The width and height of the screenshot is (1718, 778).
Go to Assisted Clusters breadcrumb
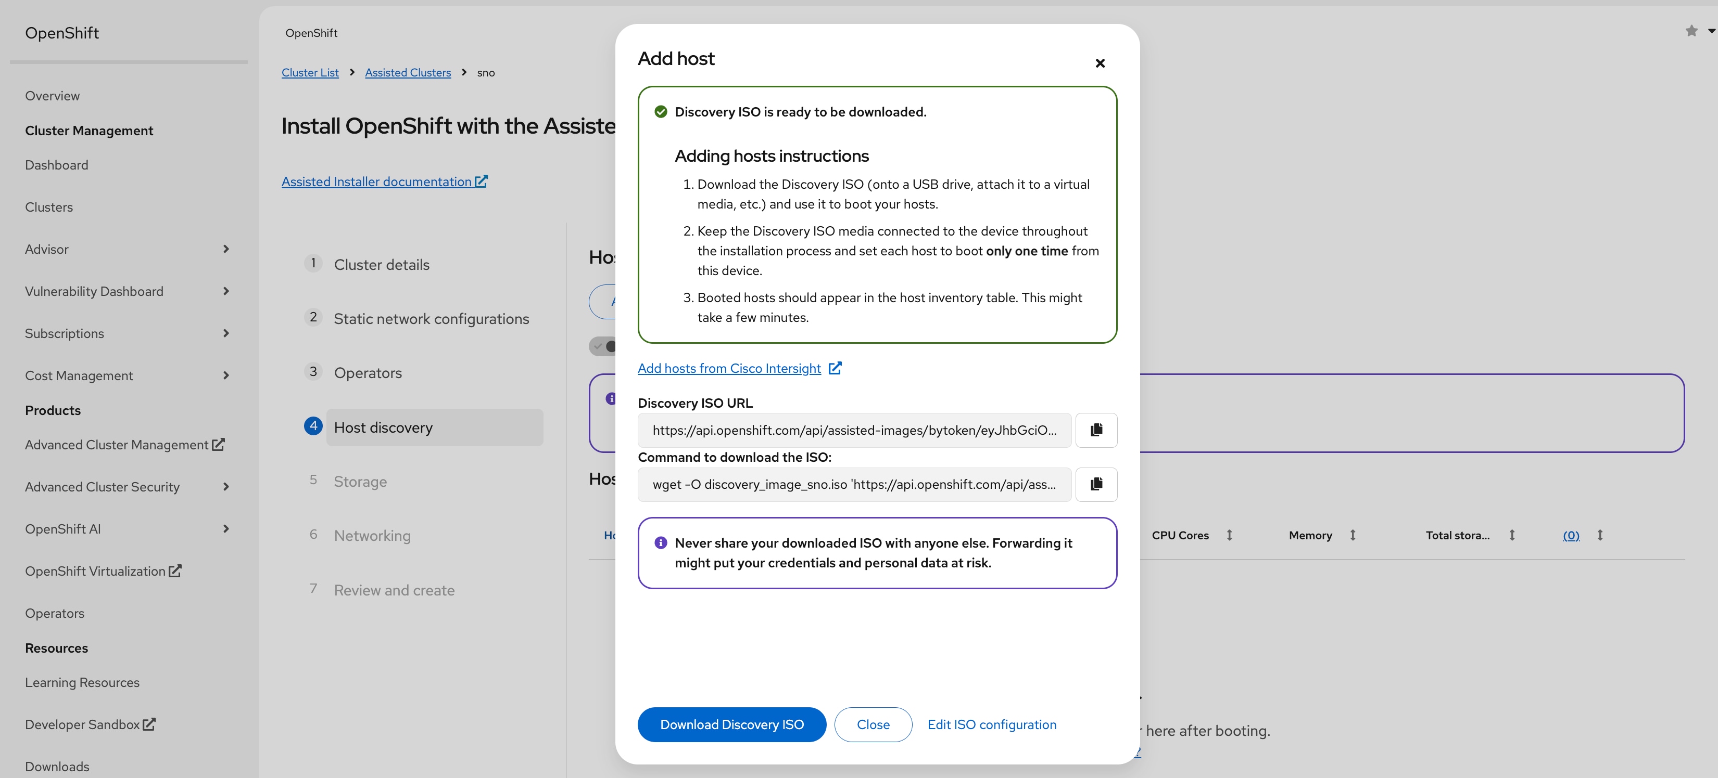point(408,72)
